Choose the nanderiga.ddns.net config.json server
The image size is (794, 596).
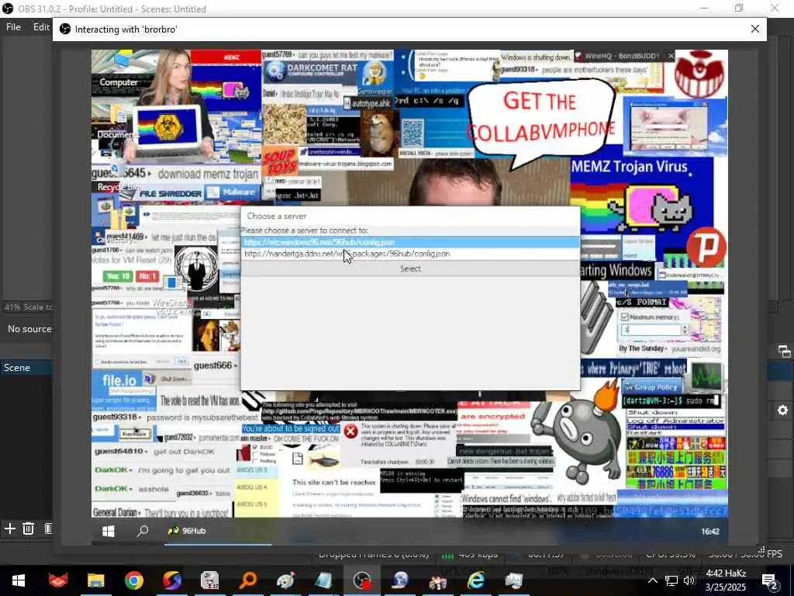[410, 254]
